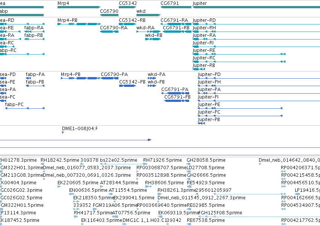The image size is (320, 226).
Task: Click the LD27708.5prime EST label
Action: point(206,168)
